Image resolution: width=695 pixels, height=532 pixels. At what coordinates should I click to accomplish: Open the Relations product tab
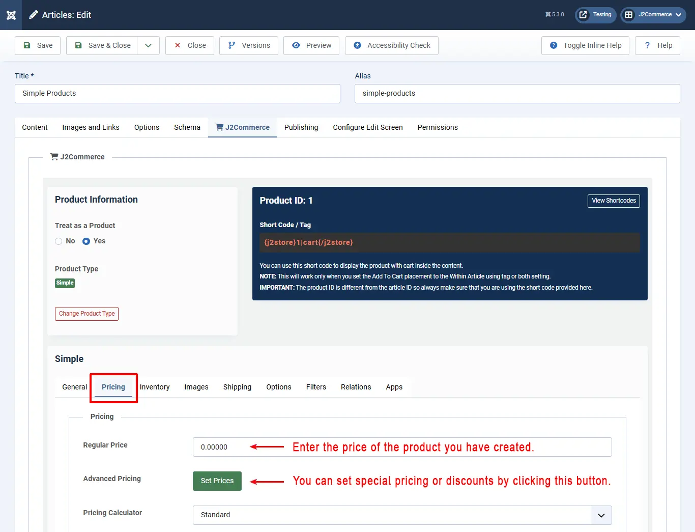pyautogui.click(x=356, y=387)
